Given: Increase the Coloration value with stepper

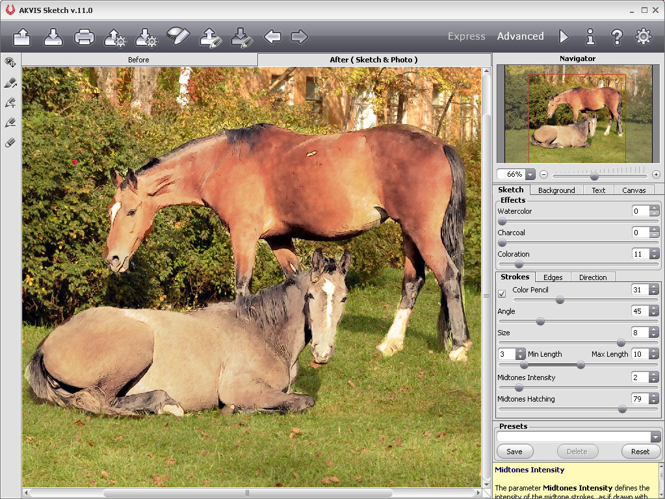Looking at the screenshot, I should click(x=654, y=251).
